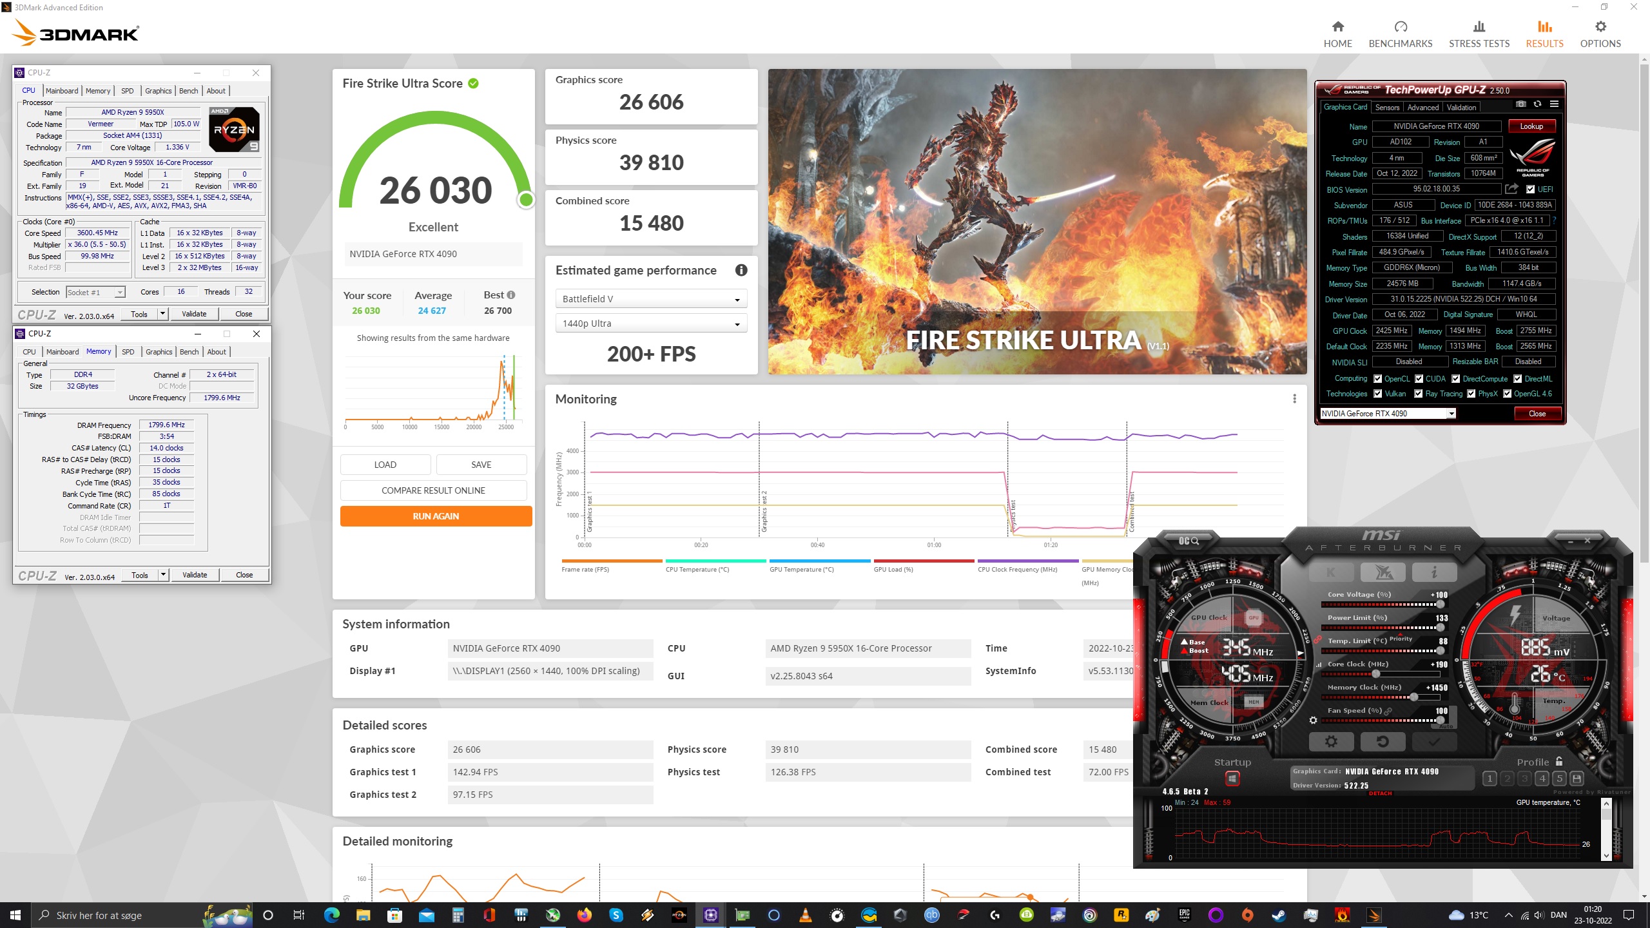
Task: Open the Options gear in 3DMark
Action: pos(1600,34)
